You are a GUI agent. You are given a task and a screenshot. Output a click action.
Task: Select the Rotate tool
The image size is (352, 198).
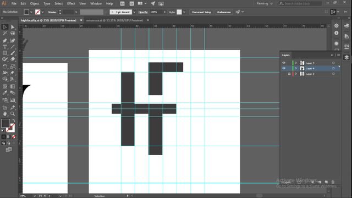pyautogui.click(x=5, y=67)
